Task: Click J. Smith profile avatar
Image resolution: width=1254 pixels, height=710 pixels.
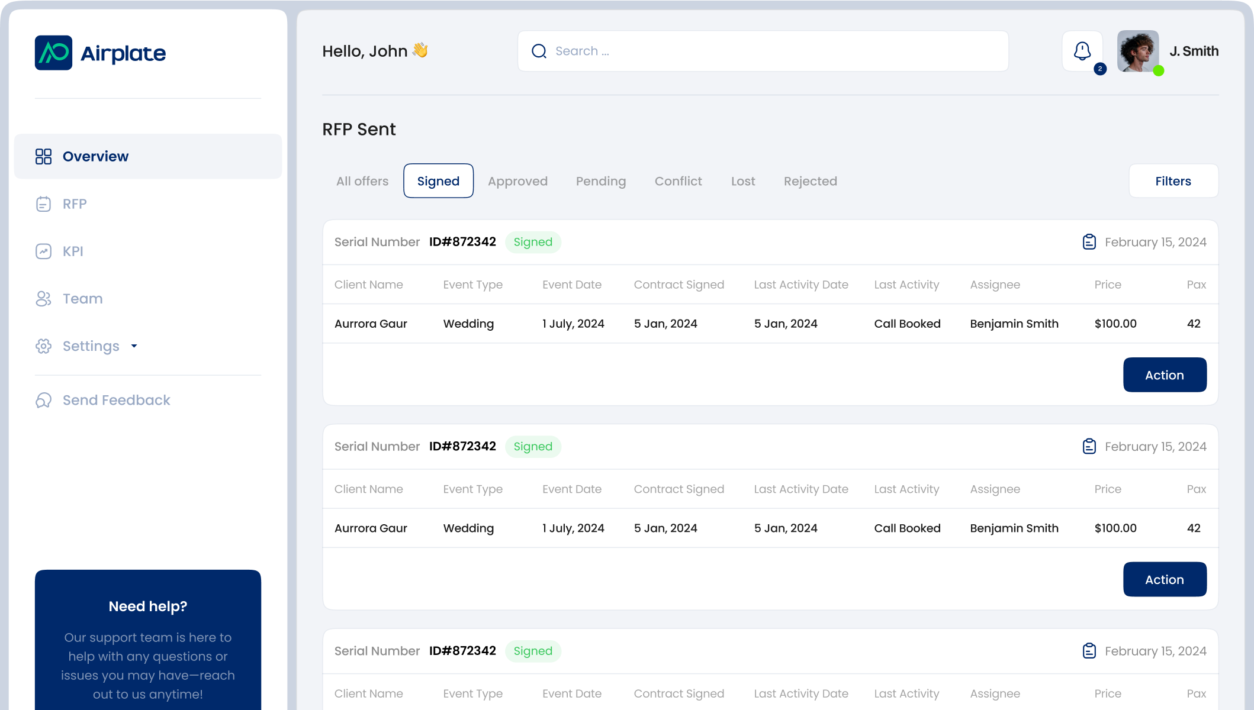Action: [1139, 51]
